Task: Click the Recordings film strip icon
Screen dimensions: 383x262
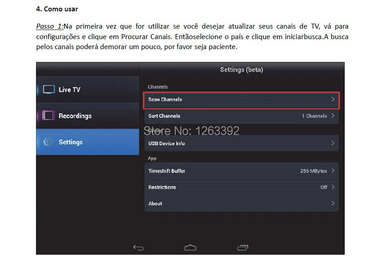Action: [x=49, y=116]
